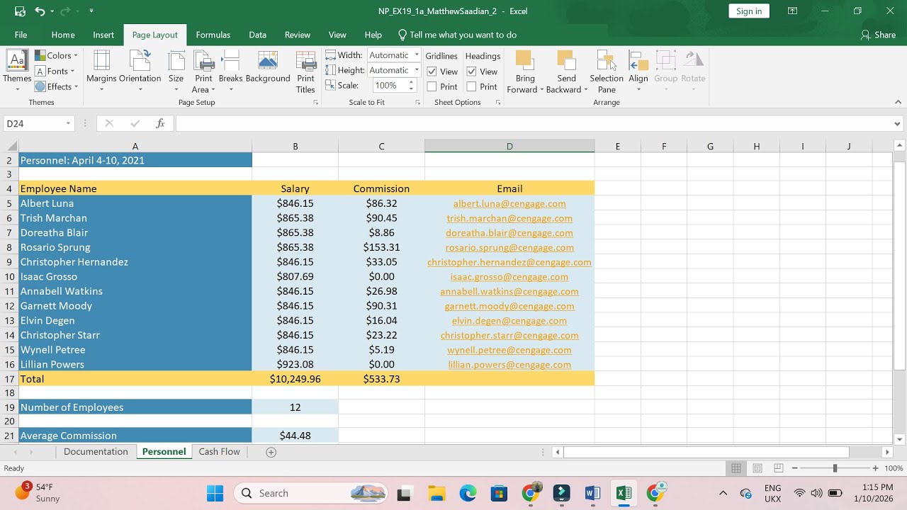Click the vertical scrollbar down arrow
Image resolution: width=907 pixels, height=510 pixels.
tap(899, 440)
